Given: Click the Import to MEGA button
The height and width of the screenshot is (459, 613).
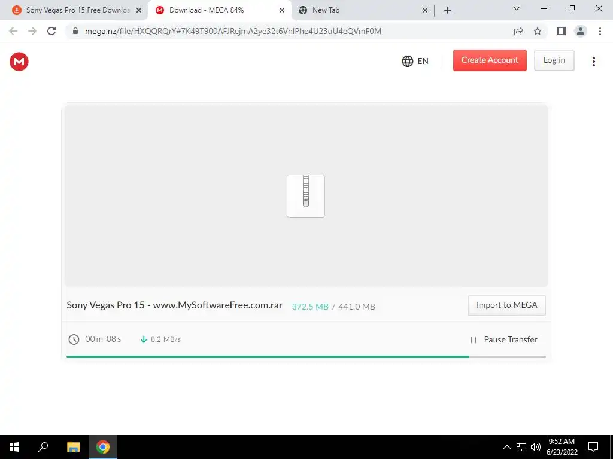Looking at the screenshot, I should (506, 305).
